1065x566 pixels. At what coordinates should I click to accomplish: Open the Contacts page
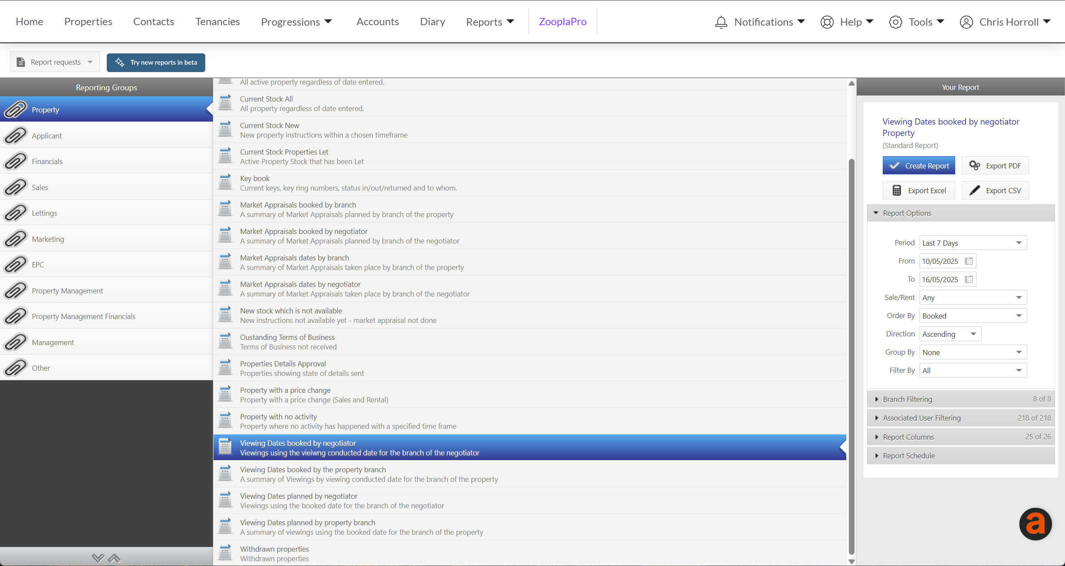point(154,22)
